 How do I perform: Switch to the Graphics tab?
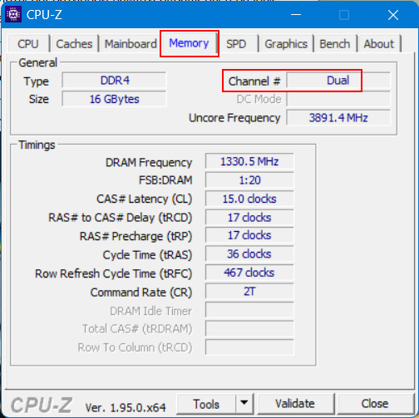pyautogui.click(x=286, y=44)
